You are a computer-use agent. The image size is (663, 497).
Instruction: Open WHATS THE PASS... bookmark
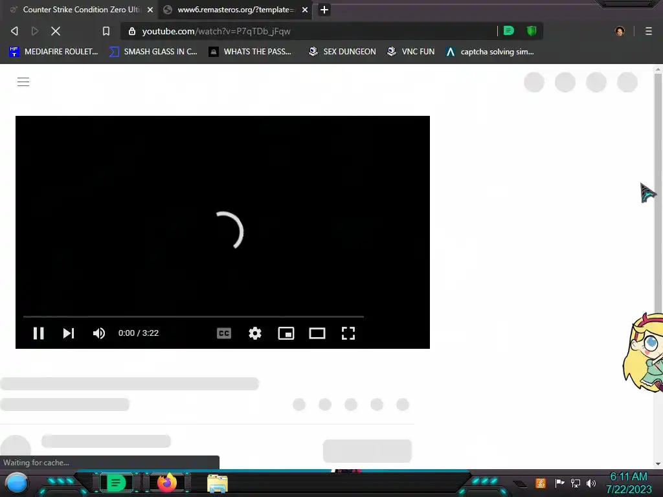click(x=251, y=52)
